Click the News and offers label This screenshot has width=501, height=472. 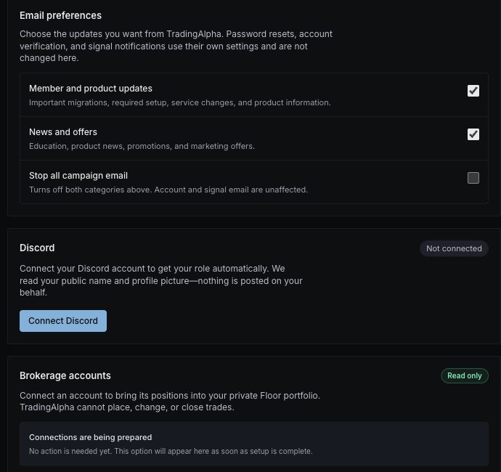pos(63,131)
